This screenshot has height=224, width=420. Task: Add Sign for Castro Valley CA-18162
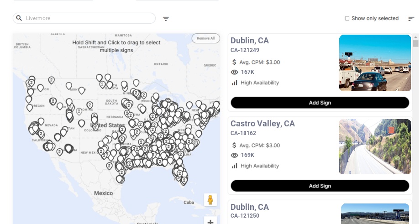(320, 186)
